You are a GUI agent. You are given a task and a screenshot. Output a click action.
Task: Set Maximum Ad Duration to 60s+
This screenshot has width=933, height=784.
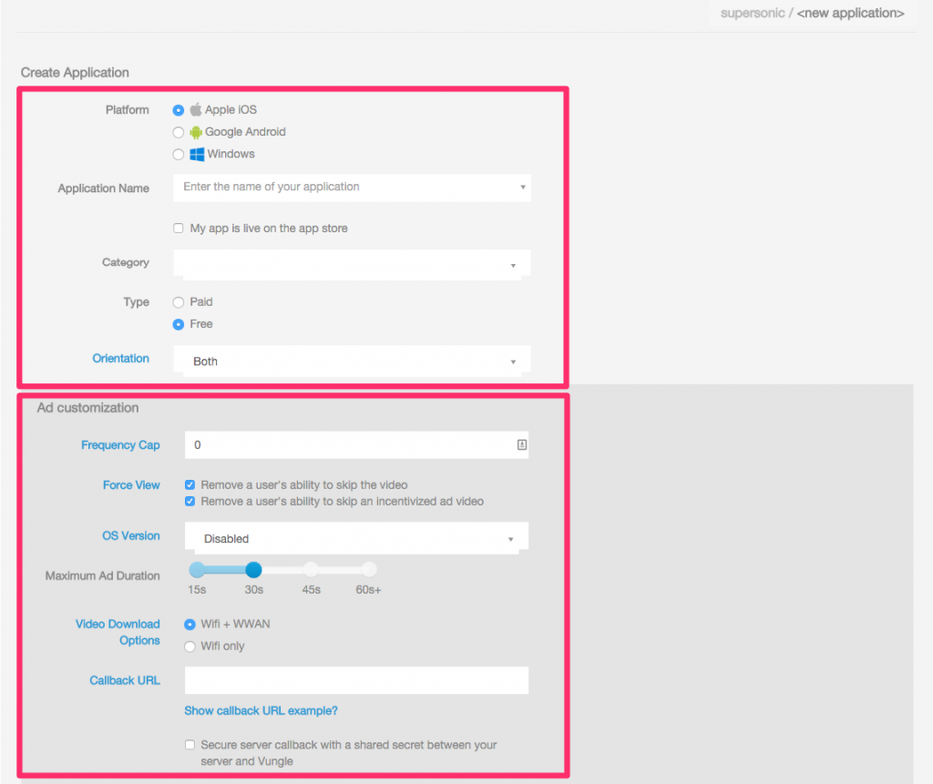click(368, 569)
